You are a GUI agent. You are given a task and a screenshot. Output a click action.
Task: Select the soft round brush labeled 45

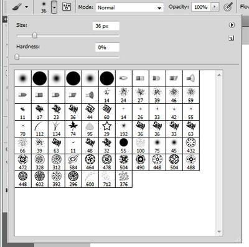point(174,146)
